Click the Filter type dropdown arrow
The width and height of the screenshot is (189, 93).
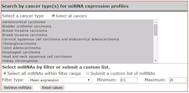coord(89,80)
